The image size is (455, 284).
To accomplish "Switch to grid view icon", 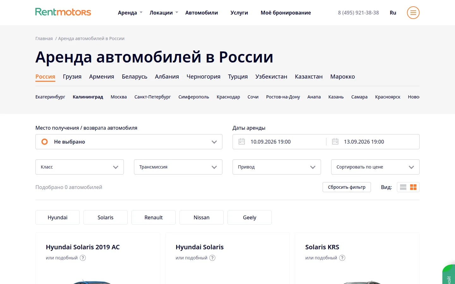I will coord(413,187).
